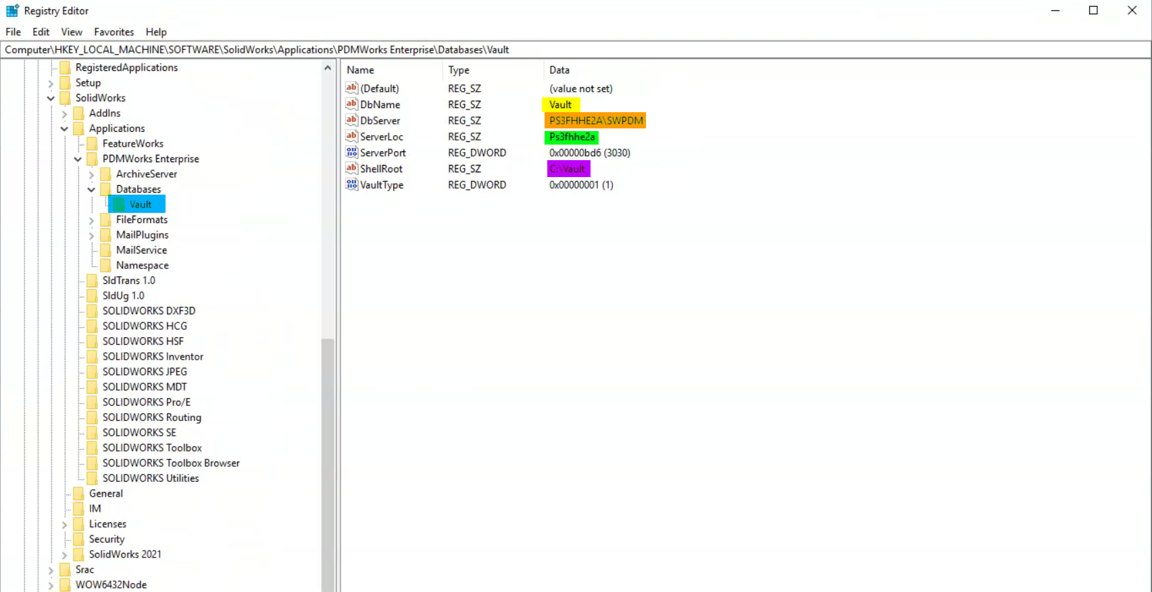
Task: Click the folder icon beside WOW6432Node
Action: click(x=65, y=585)
